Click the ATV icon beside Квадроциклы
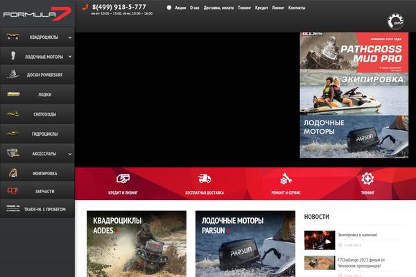 [12, 37]
